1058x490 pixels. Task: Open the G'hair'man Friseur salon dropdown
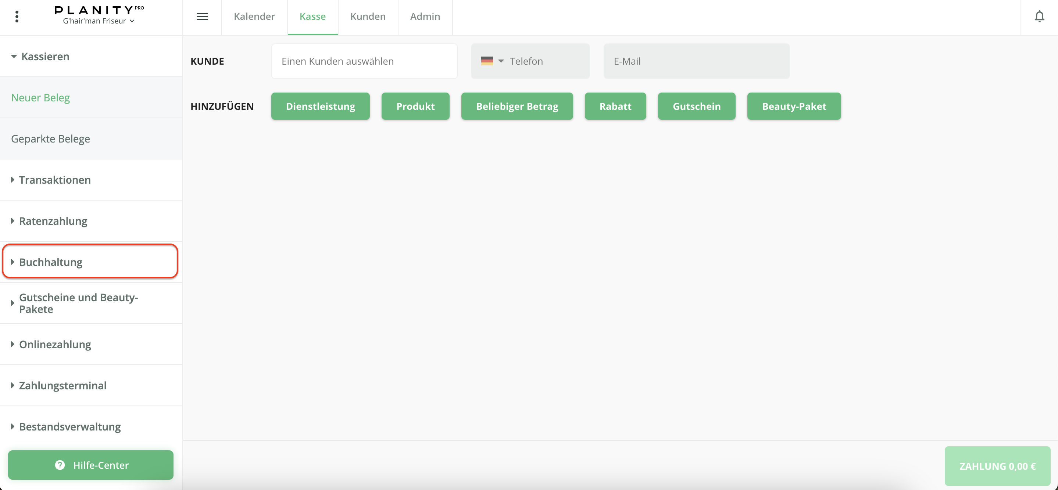(99, 21)
